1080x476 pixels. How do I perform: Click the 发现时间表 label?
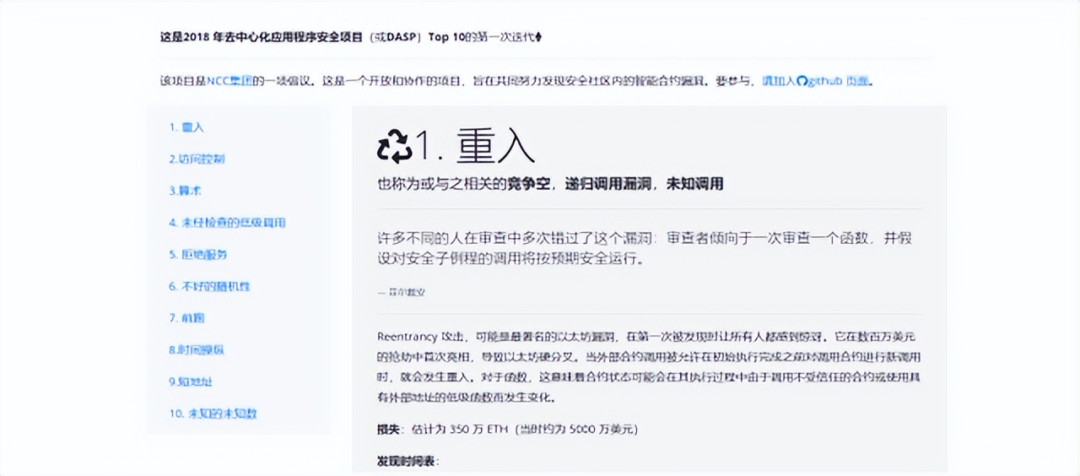click(x=408, y=461)
